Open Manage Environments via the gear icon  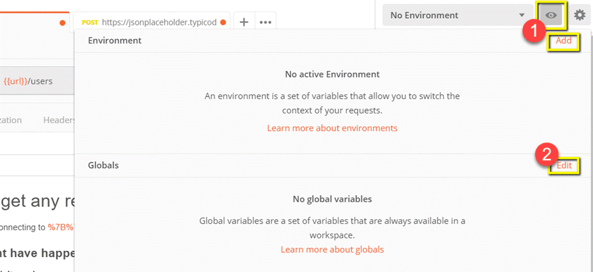point(579,16)
